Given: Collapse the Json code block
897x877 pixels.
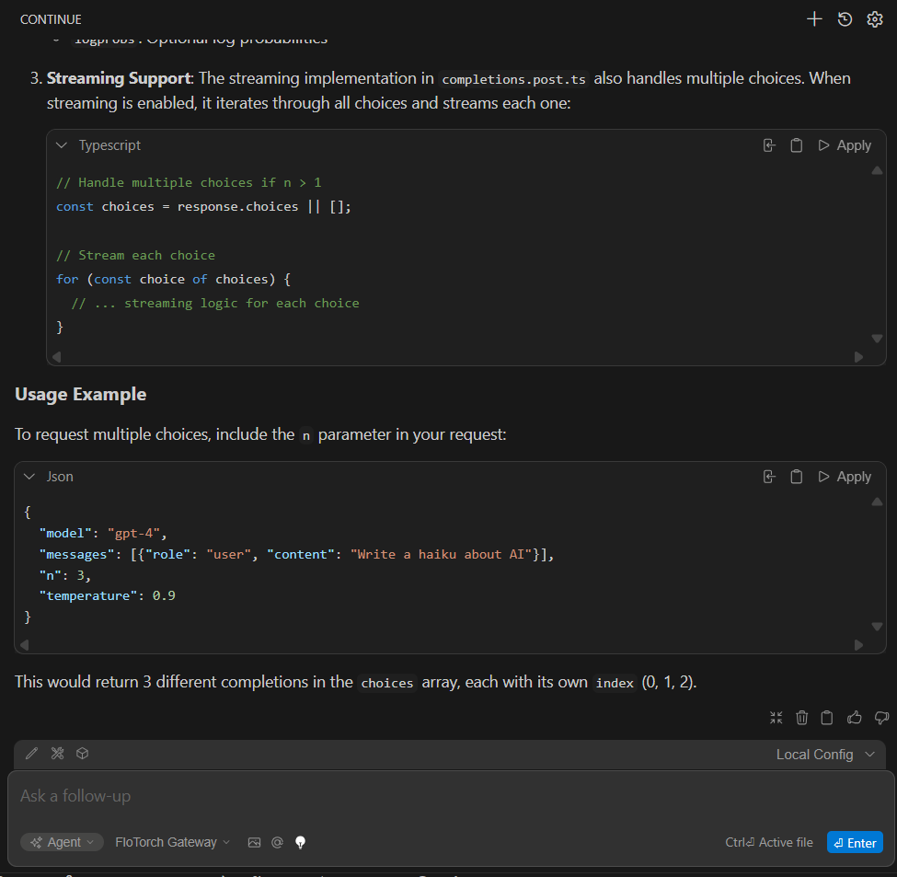Looking at the screenshot, I should [x=29, y=477].
